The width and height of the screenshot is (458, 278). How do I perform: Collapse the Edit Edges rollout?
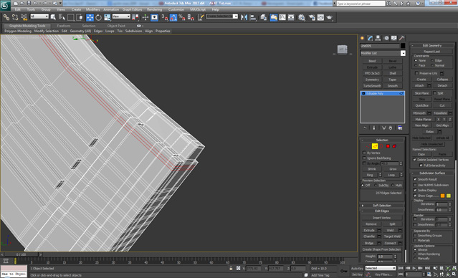(x=382, y=211)
